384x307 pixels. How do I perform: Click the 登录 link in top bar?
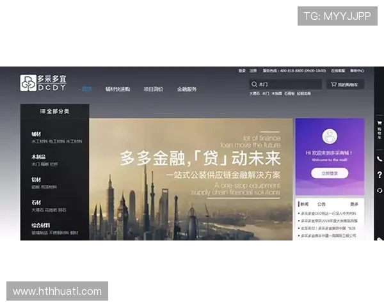242,71
